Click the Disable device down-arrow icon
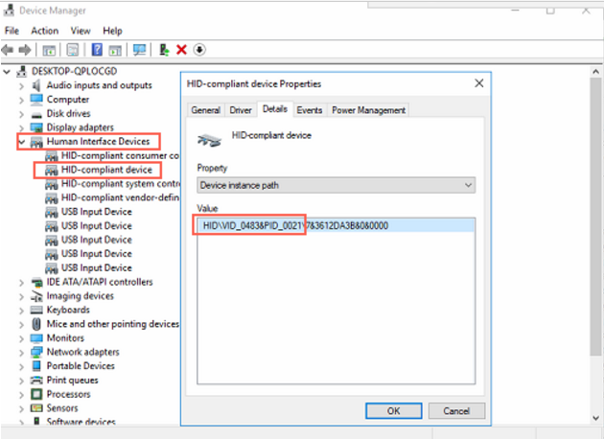Screen dimensions: 604x439 coord(199,49)
